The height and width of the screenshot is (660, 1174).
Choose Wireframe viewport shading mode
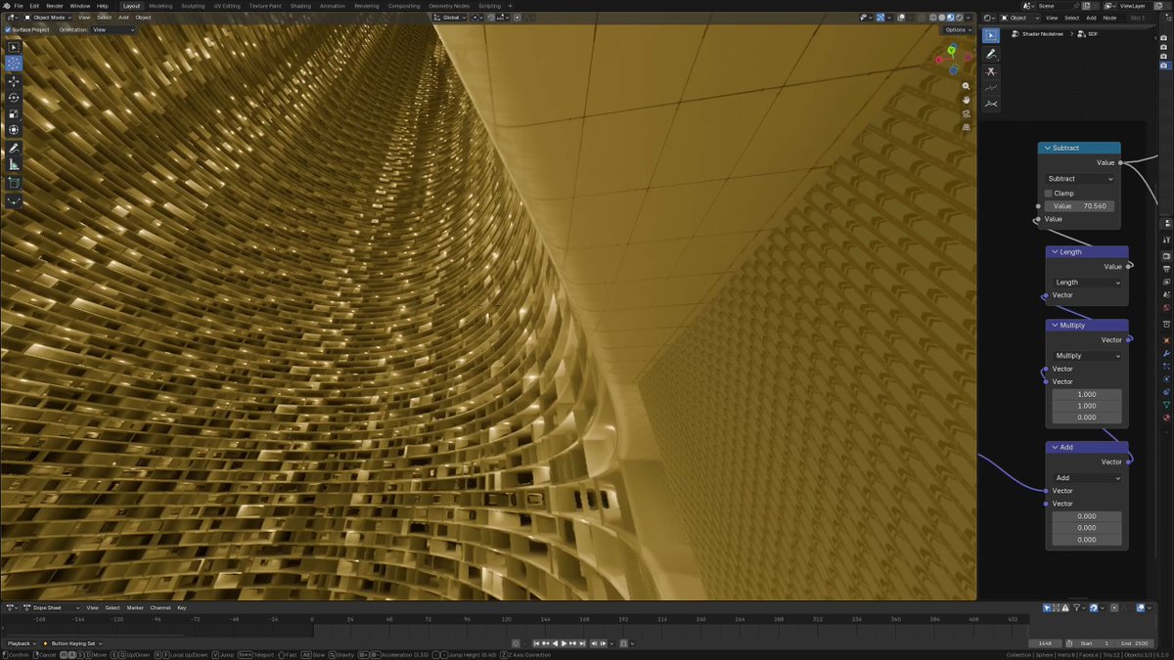point(933,18)
